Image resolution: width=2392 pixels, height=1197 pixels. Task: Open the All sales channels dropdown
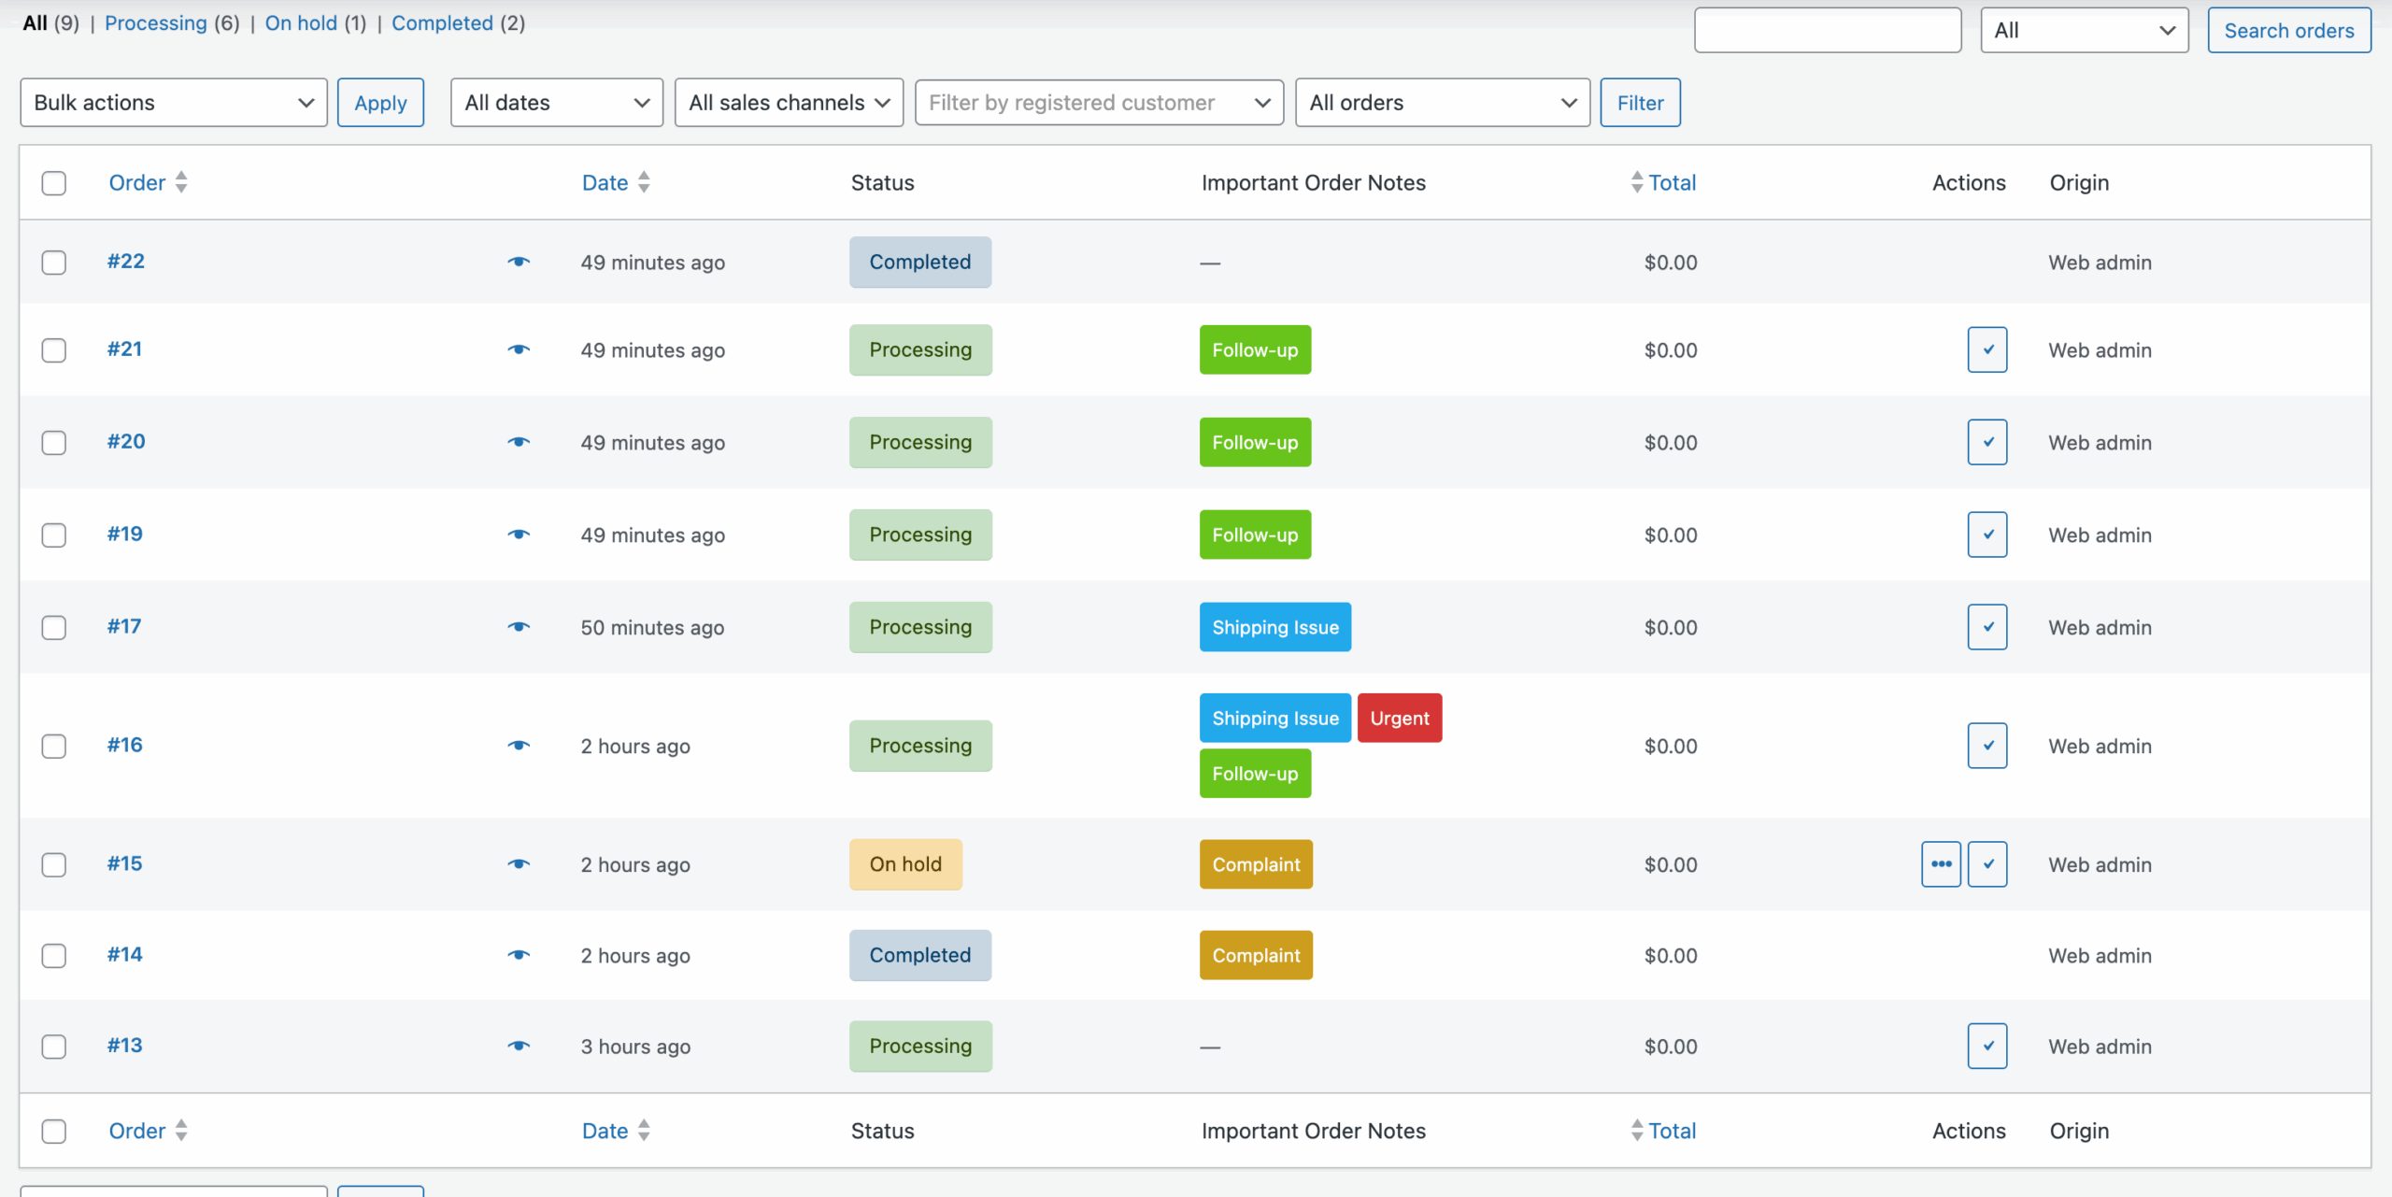click(789, 103)
